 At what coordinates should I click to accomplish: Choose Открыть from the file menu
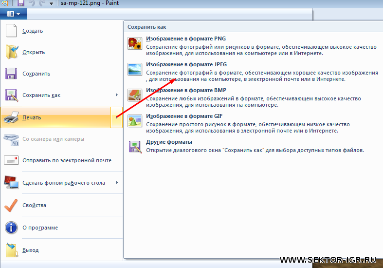point(61,52)
